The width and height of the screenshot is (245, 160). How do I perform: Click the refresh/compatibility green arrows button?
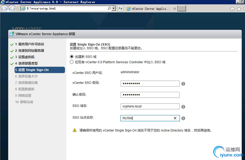(120, 8)
